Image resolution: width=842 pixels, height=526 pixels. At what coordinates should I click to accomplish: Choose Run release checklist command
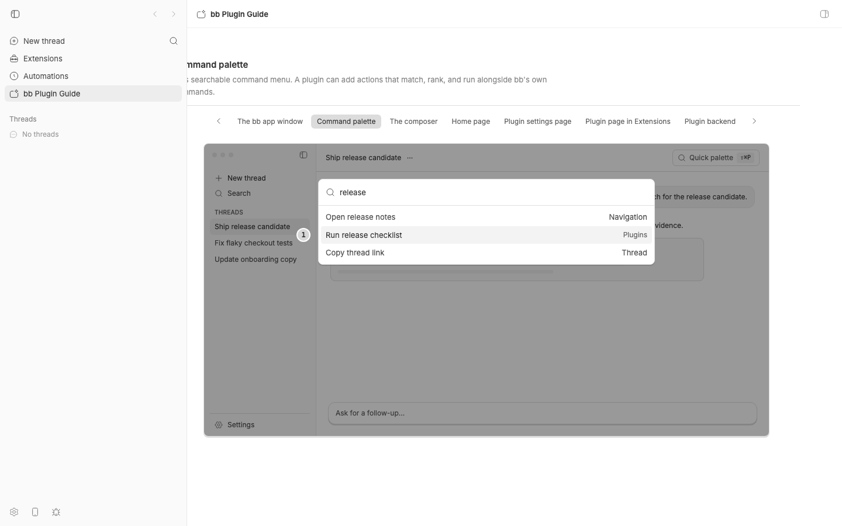486,235
